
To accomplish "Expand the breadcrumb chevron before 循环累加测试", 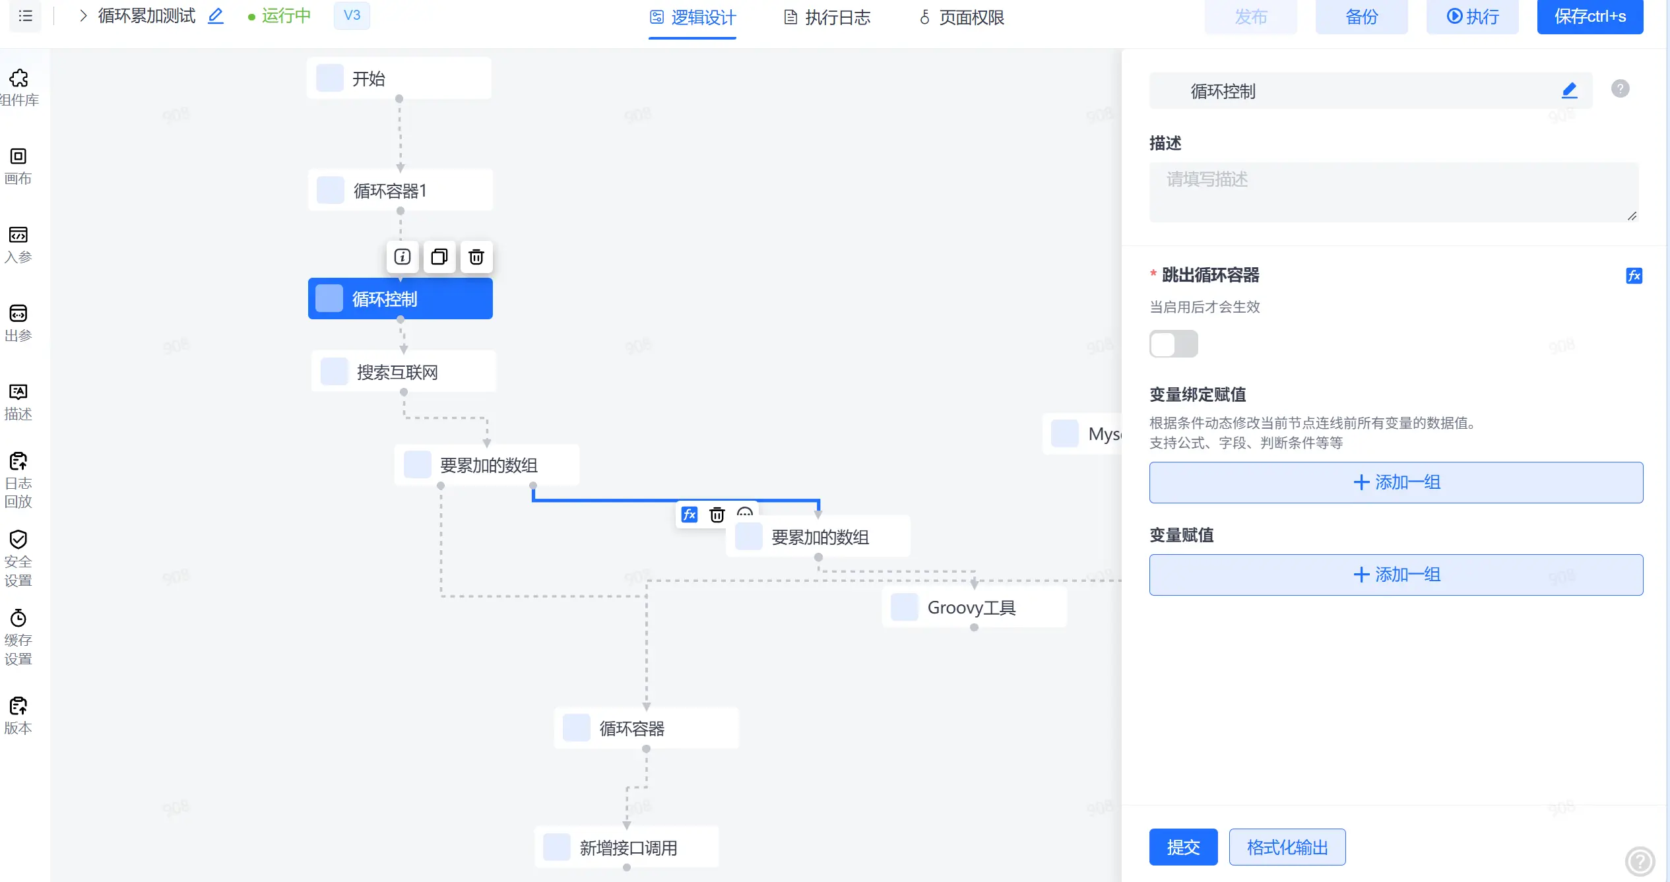I will [x=83, y=16].
